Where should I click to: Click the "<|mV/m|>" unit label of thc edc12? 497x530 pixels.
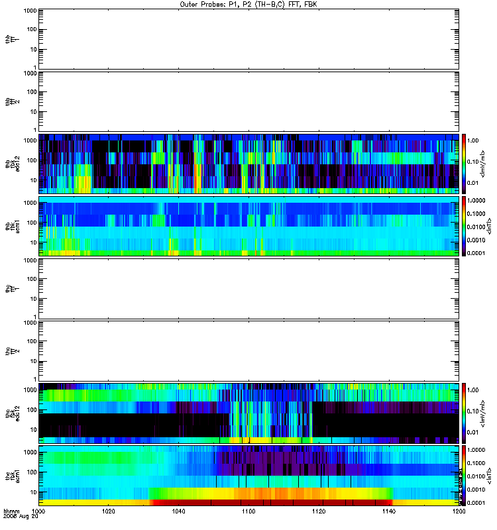[483, 413]
